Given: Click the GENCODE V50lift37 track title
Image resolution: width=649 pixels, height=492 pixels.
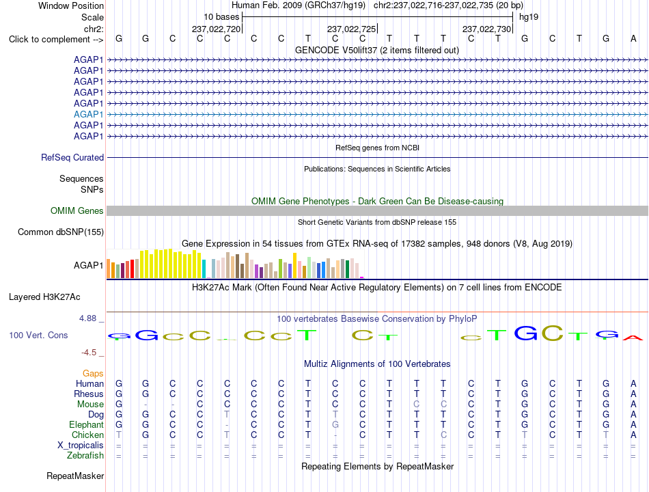Looking at the screenshot, I should [377, 50].
